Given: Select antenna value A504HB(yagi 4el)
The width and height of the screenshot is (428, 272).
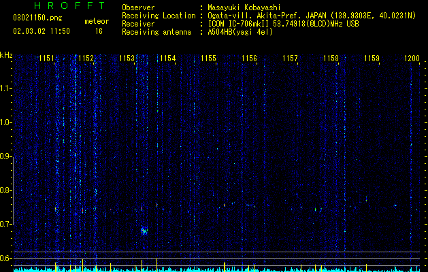Looking at the screenshot, I should point(240,32).
